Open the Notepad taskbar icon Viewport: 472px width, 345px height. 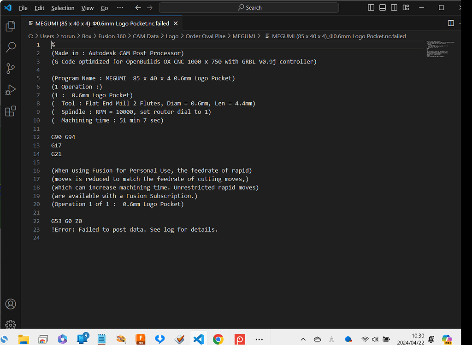tap(102, 339)
